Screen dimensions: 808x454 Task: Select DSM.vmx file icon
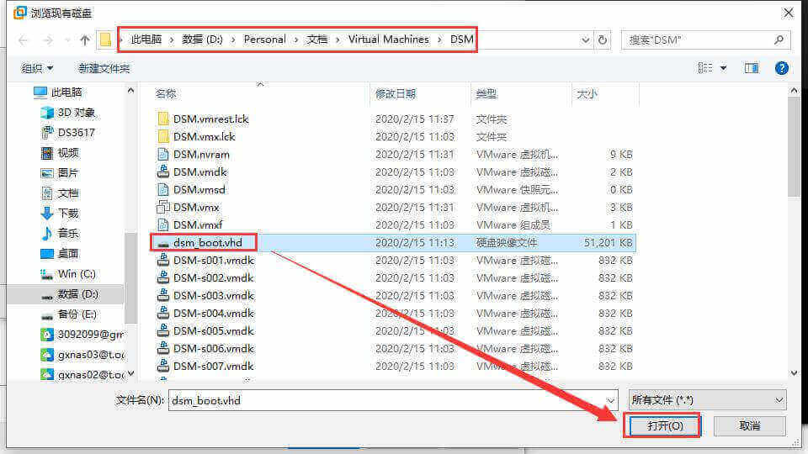[x=162, y=207]
